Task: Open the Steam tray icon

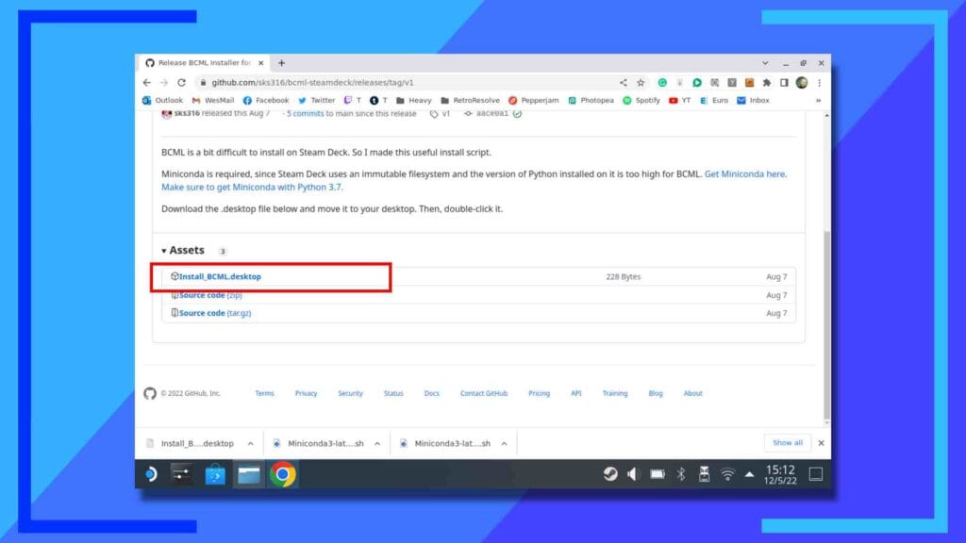Action: [610, 473]
